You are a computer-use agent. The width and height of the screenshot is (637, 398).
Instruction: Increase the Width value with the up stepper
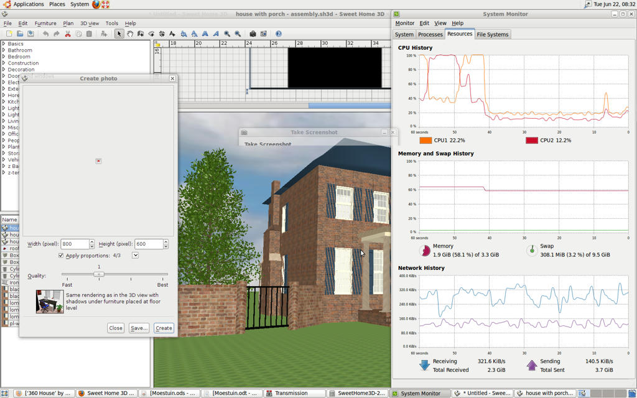pyautogui.click(x=92, y=242)
